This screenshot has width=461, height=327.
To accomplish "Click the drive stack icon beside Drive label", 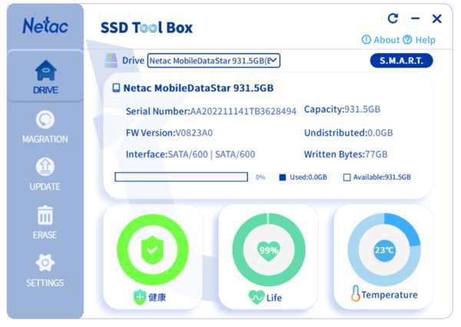I will tap(111, 60).
